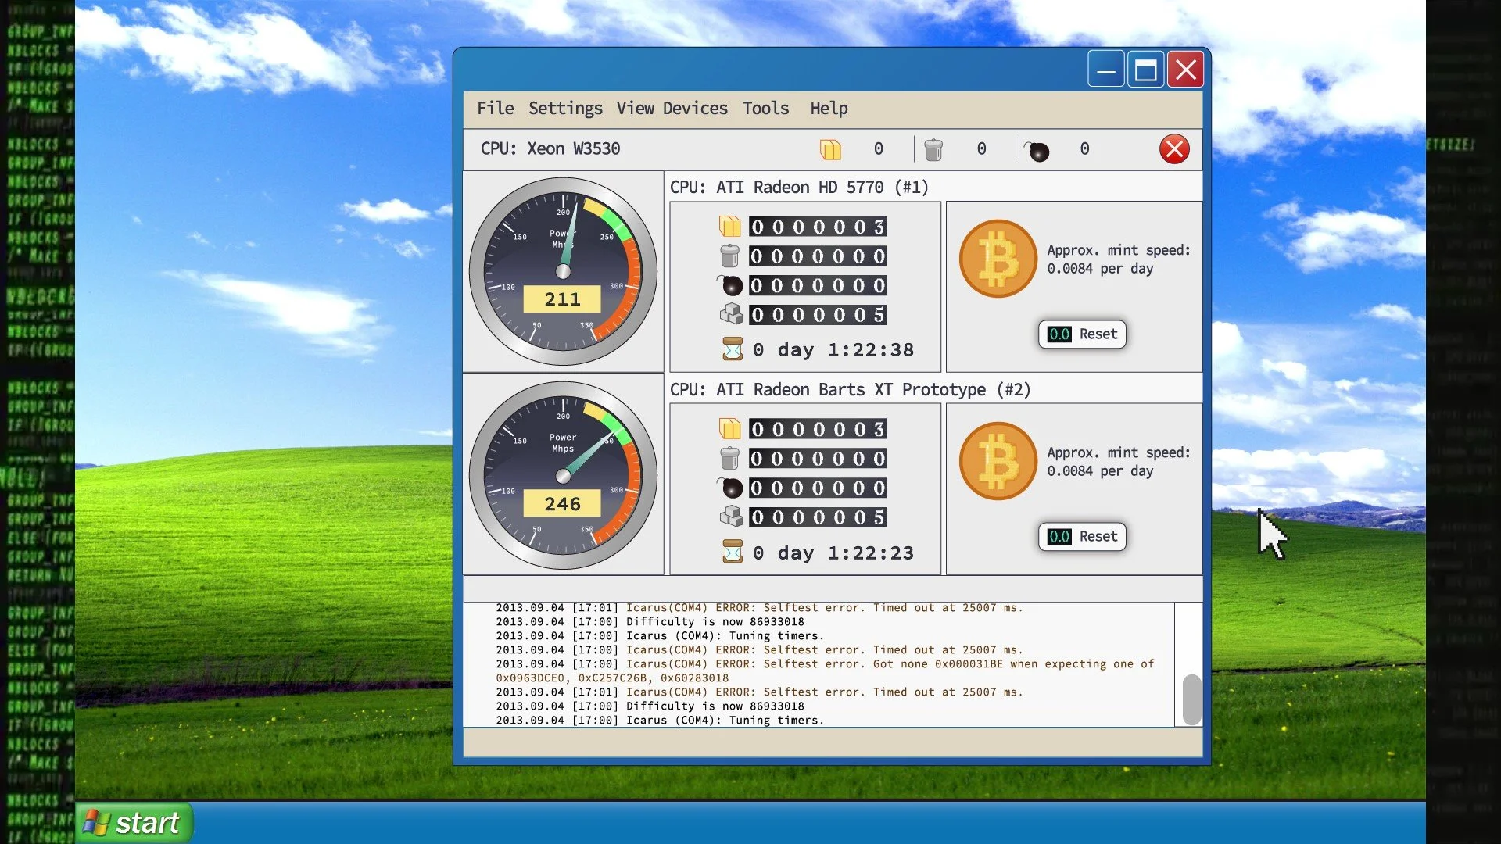This screenshot has height=844, width=1501.
Task: Click the Windows start button
Action: click(x=134, y=823)
